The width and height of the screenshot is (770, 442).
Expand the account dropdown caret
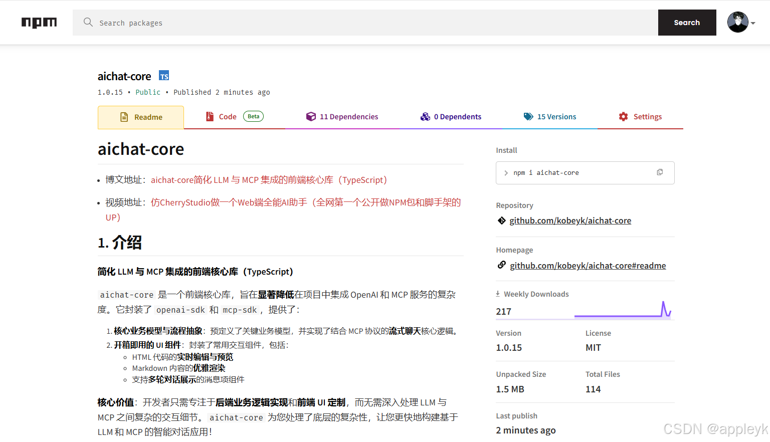pyautogui.click(x=753, y=23)
